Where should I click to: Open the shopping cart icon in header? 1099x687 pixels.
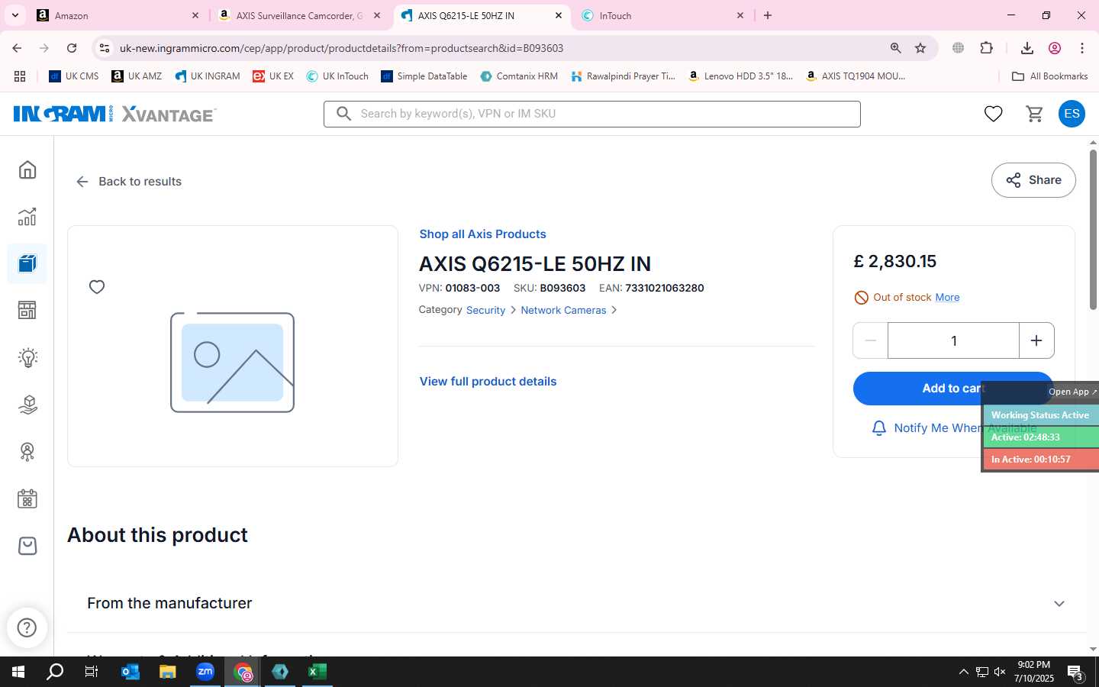[1034, 114]
